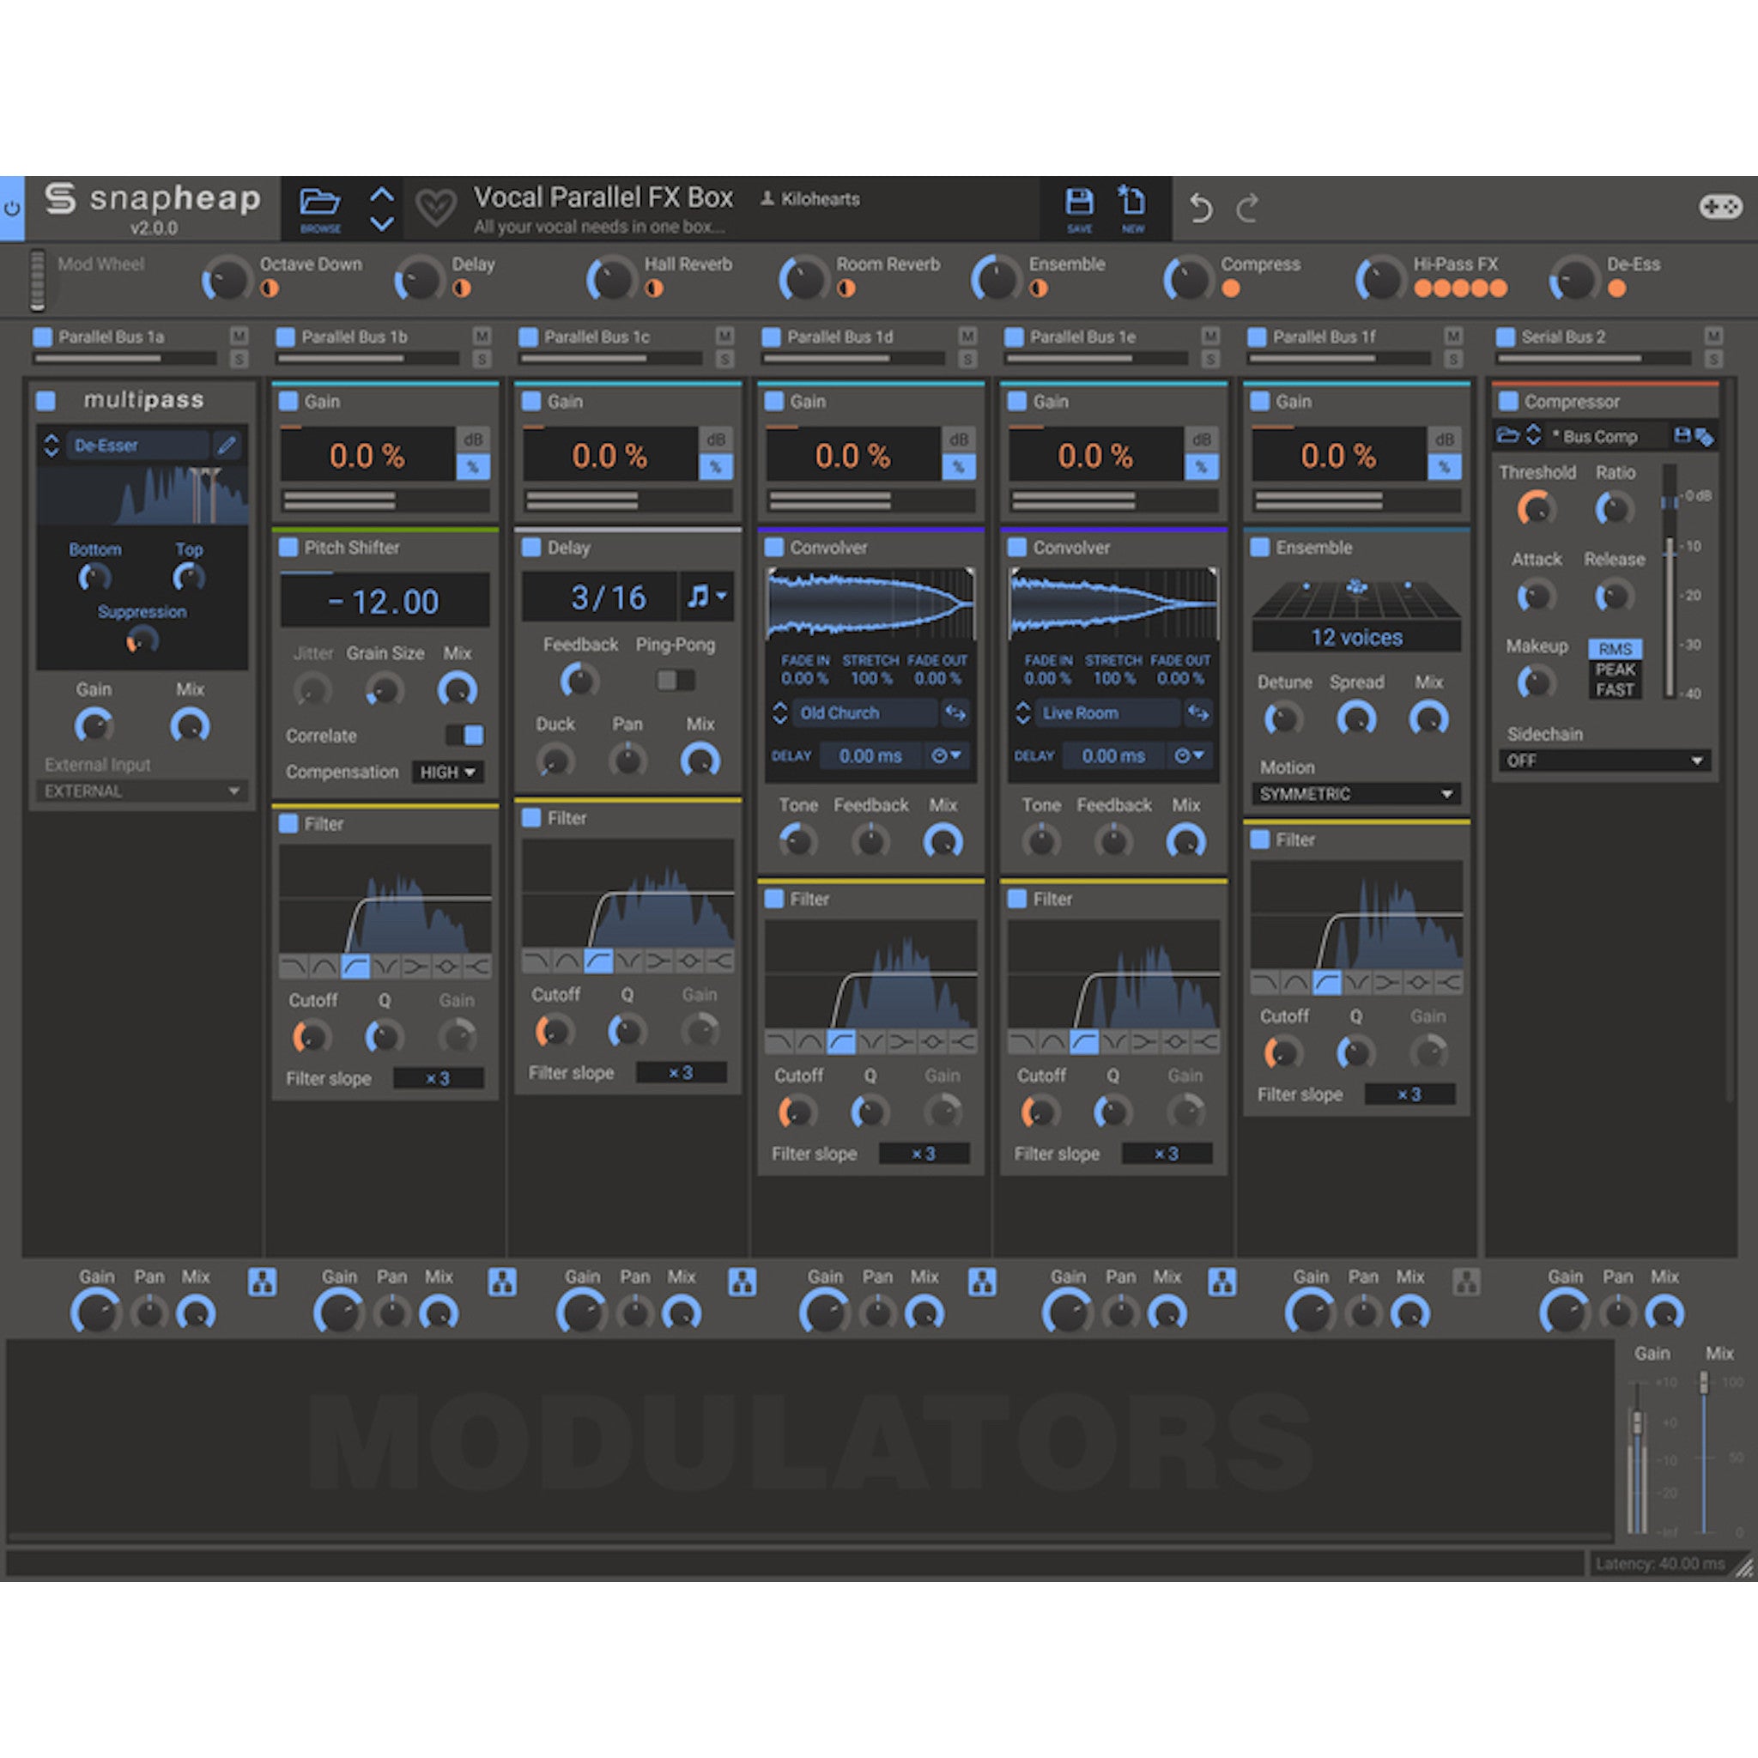
Task: Click the delay time field showing 0.00 ms
Action: (x=869, y=756)
